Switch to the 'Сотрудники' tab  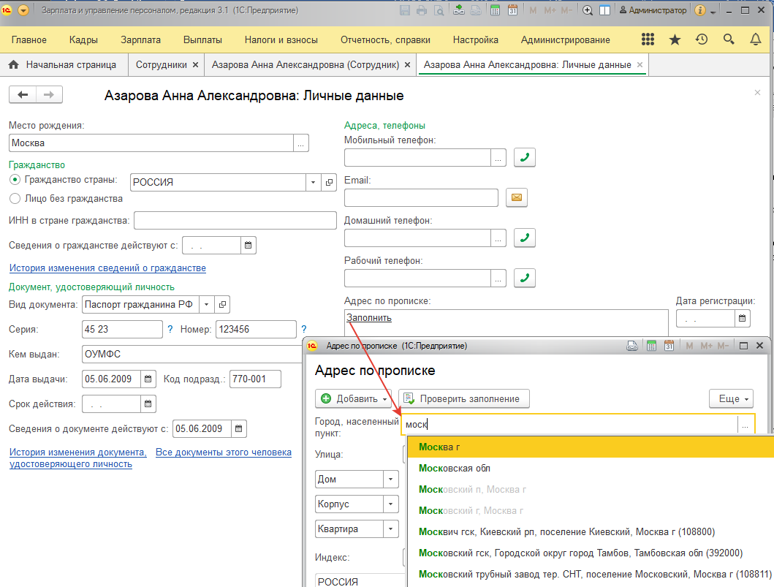pyautogui.click(x=161, y=65)
